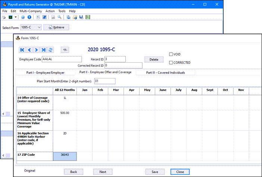Switch to Part I - Employee/Employer tab
Viewport: 262px width, 177px height.
click(x=45, y=72)
